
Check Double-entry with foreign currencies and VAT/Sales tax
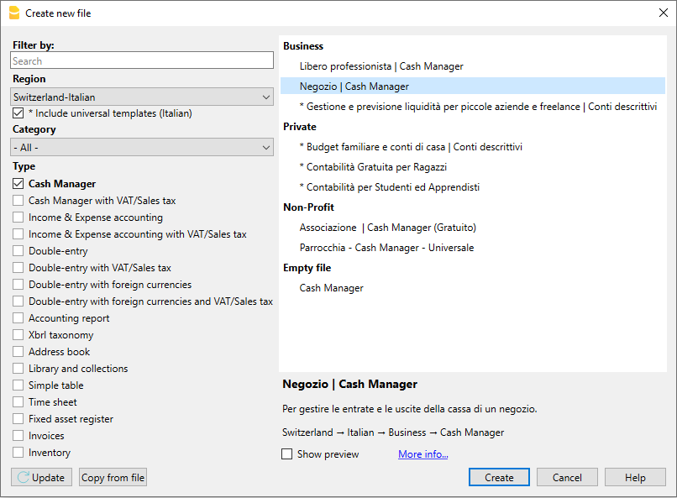click(x=18, y=301)
